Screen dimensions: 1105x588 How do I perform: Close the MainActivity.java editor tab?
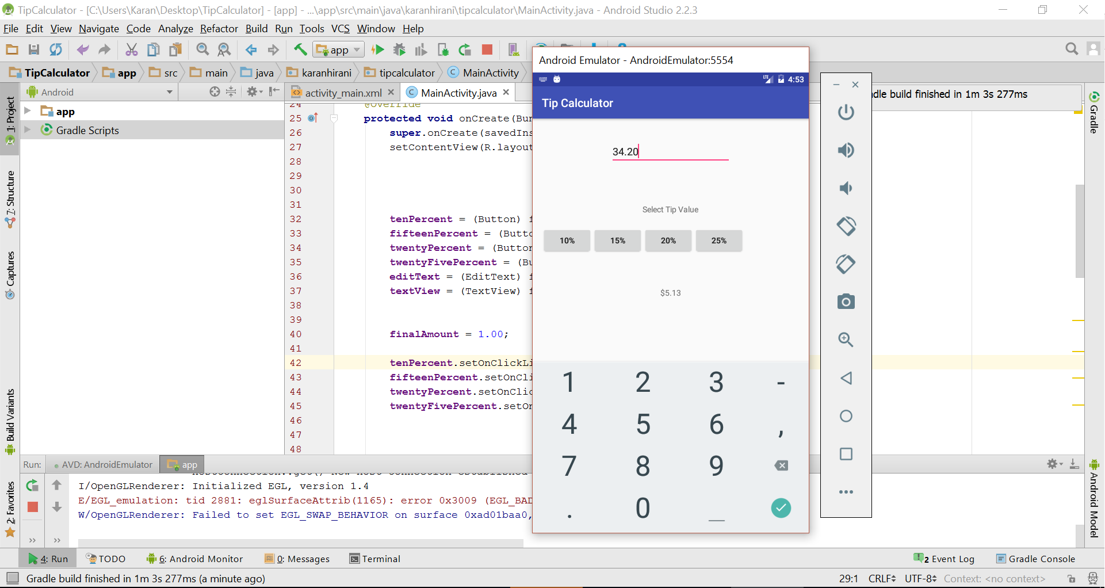pos(506,92)
